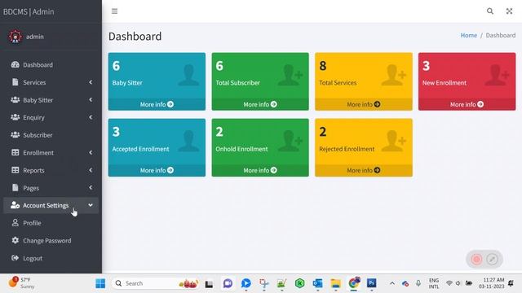Click More info on Onhold Enrollment card
This screenshot has height=293, width=522.
pyautogui.click(x=260, y=170)
